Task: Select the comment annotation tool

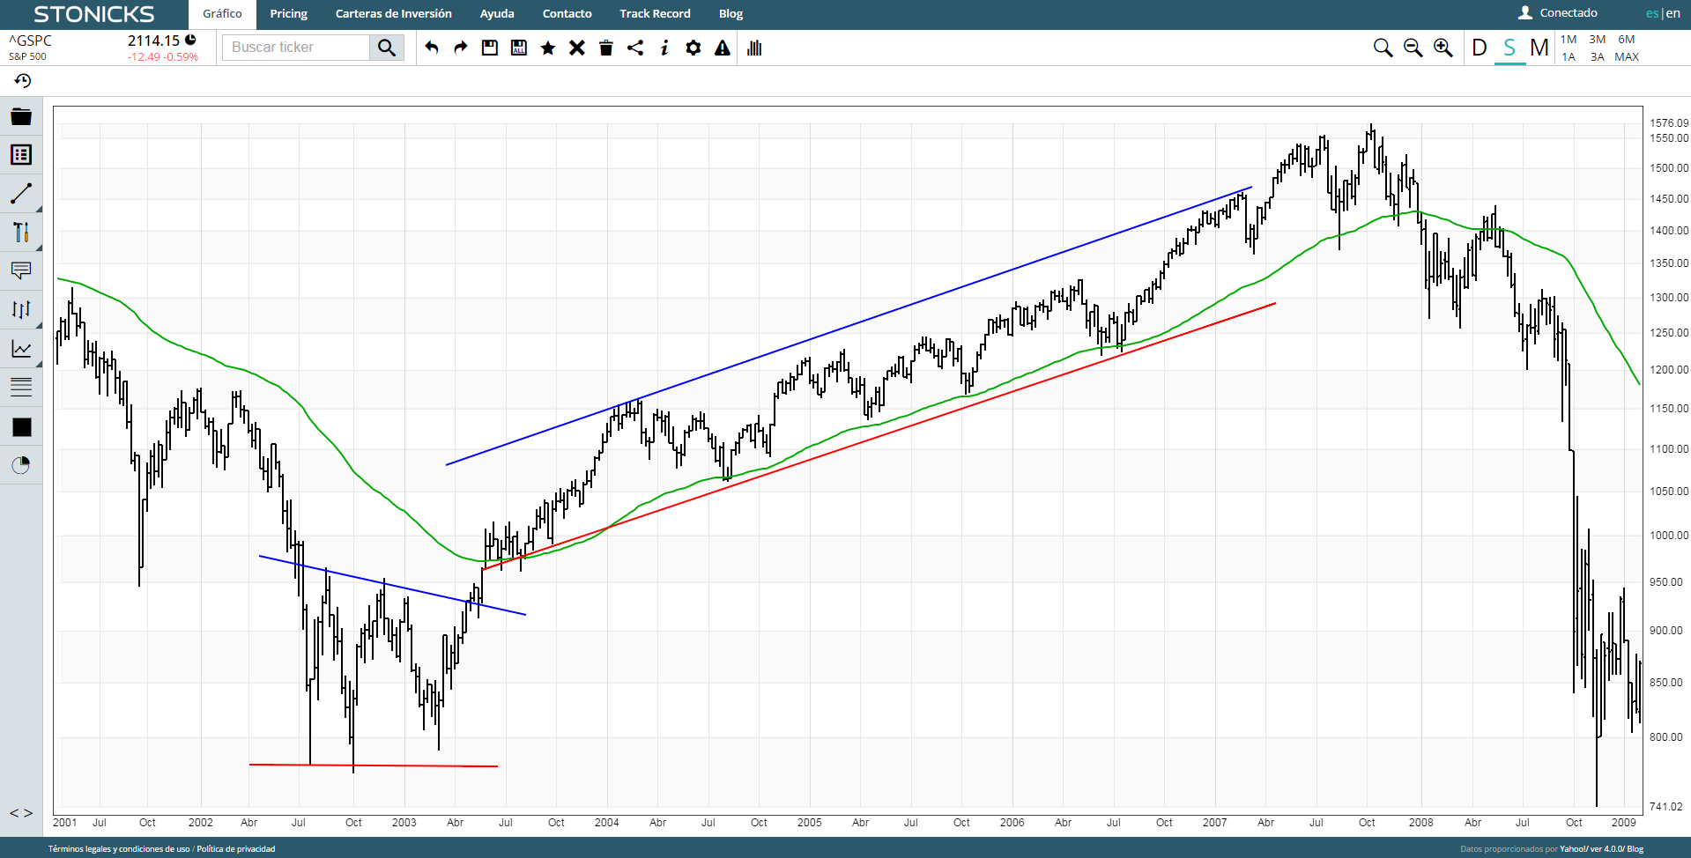Action: pyautogui.click(x=21, y=270)
